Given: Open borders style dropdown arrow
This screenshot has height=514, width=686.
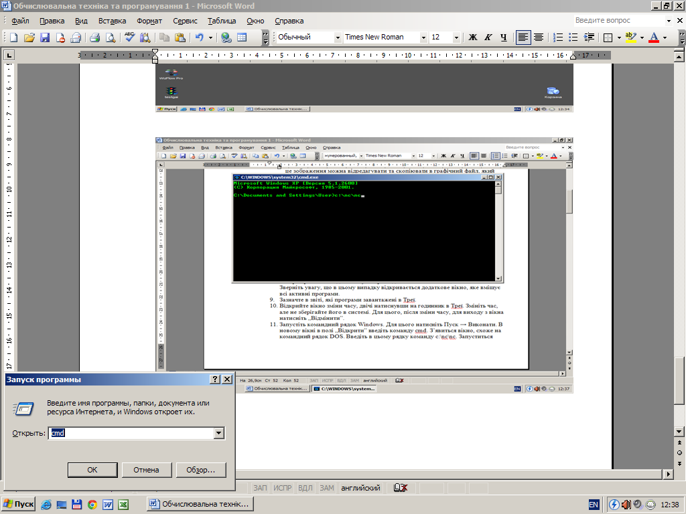Looking at the screenshot, I should [619, 37].
